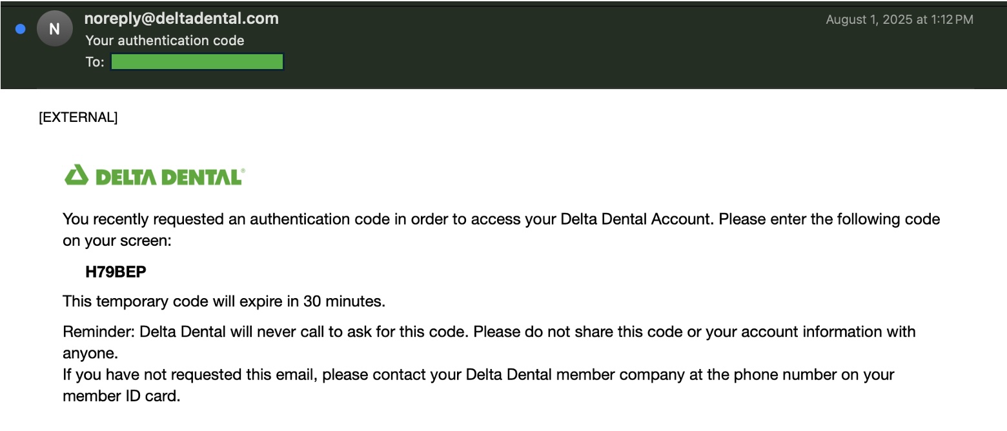
Task: Click the authentication code H79BEP
Action: [116, 272]
